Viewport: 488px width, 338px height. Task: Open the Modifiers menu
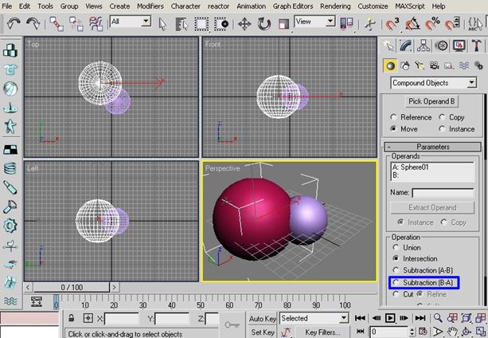[x=150, y=6]
